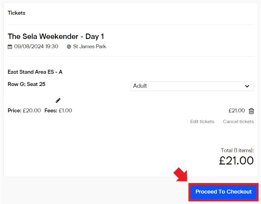This screenshot has height=204, width=261.
Task: Click the location icon beside St James Park
Action: tap(69, 47)
